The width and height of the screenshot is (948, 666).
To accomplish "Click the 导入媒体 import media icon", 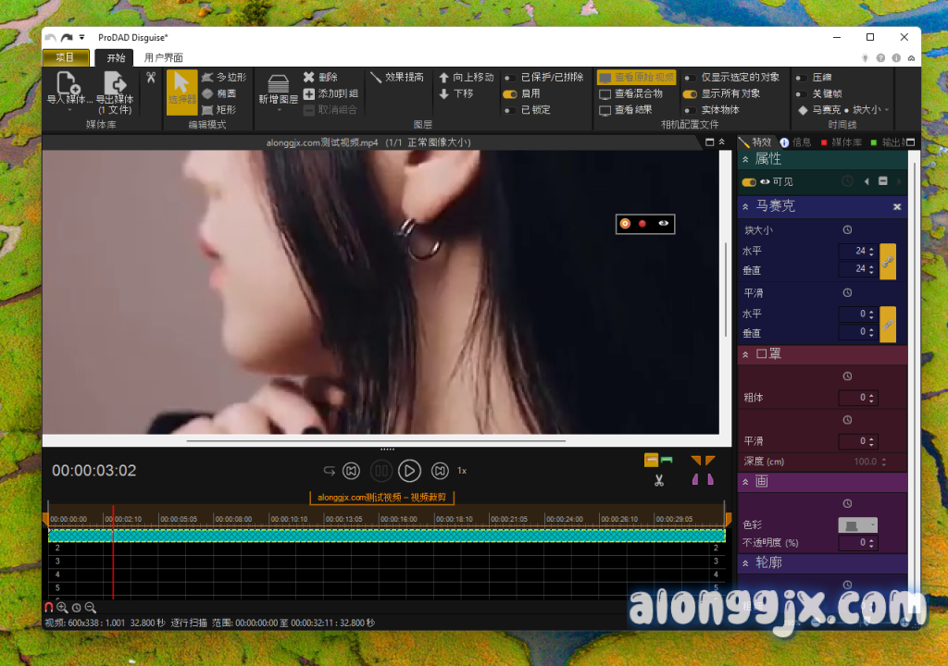I will [x=69, y=83].
